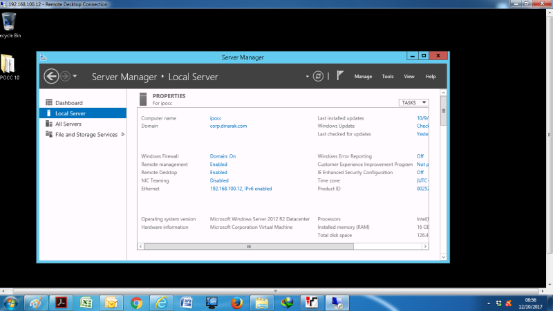Open the Manage menu
The height and width of the screenshot is (311, 553).
pos(363,77)
